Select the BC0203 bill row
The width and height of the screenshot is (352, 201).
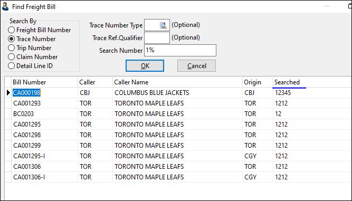point(178,114)
